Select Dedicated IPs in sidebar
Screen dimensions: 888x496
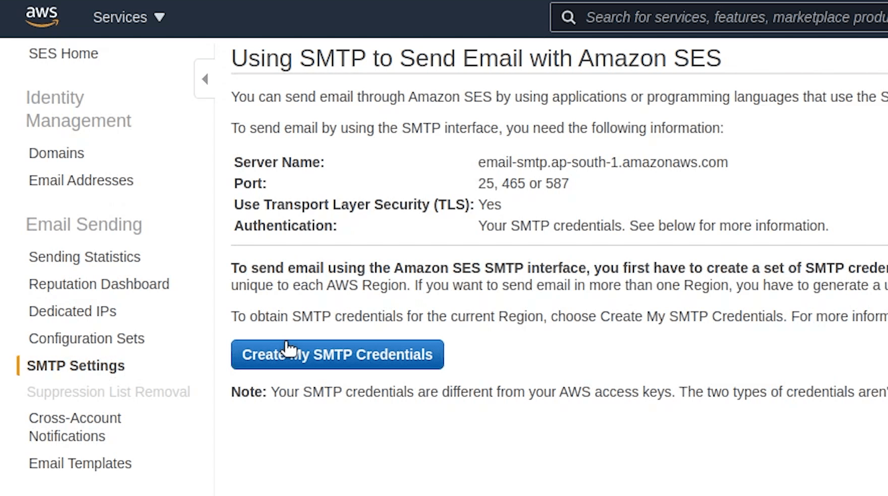[72, 311]
